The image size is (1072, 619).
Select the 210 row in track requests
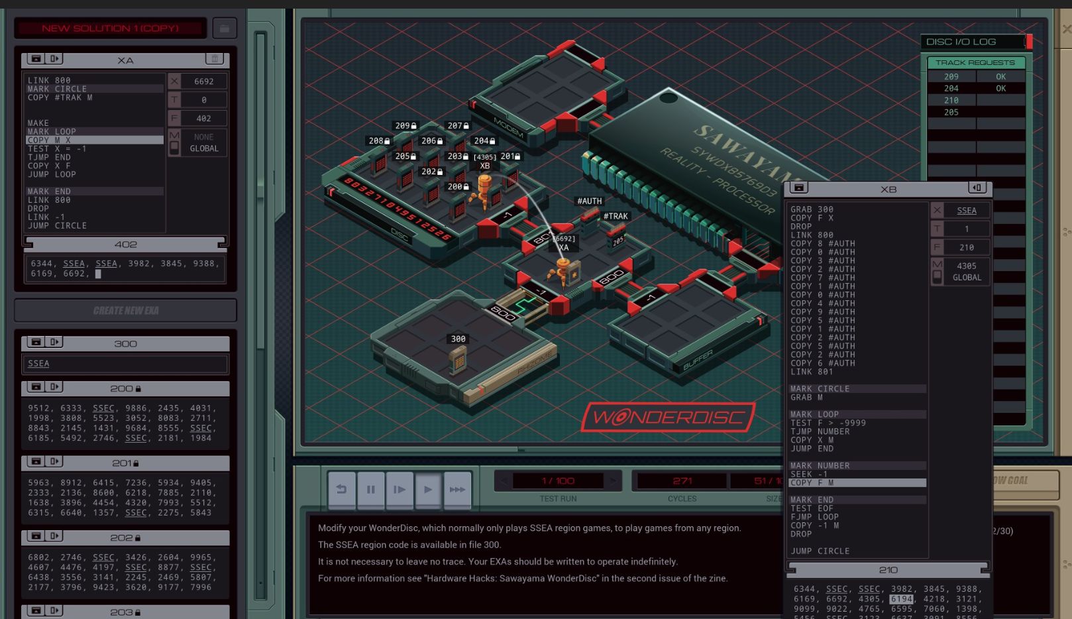click(976, 101)
